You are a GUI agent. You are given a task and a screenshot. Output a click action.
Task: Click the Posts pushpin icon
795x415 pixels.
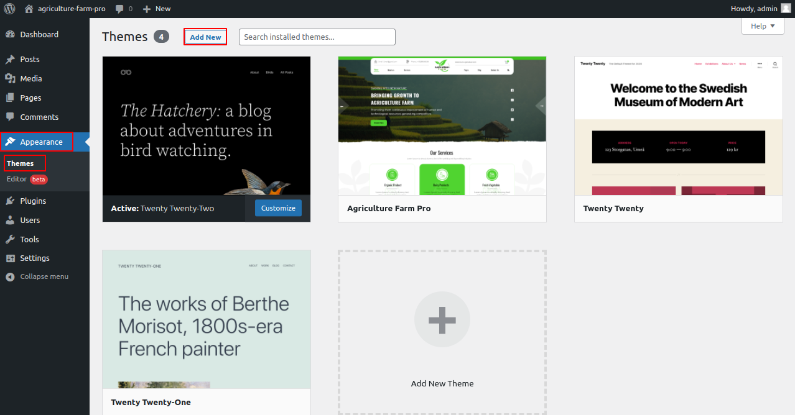click(10, 60)
